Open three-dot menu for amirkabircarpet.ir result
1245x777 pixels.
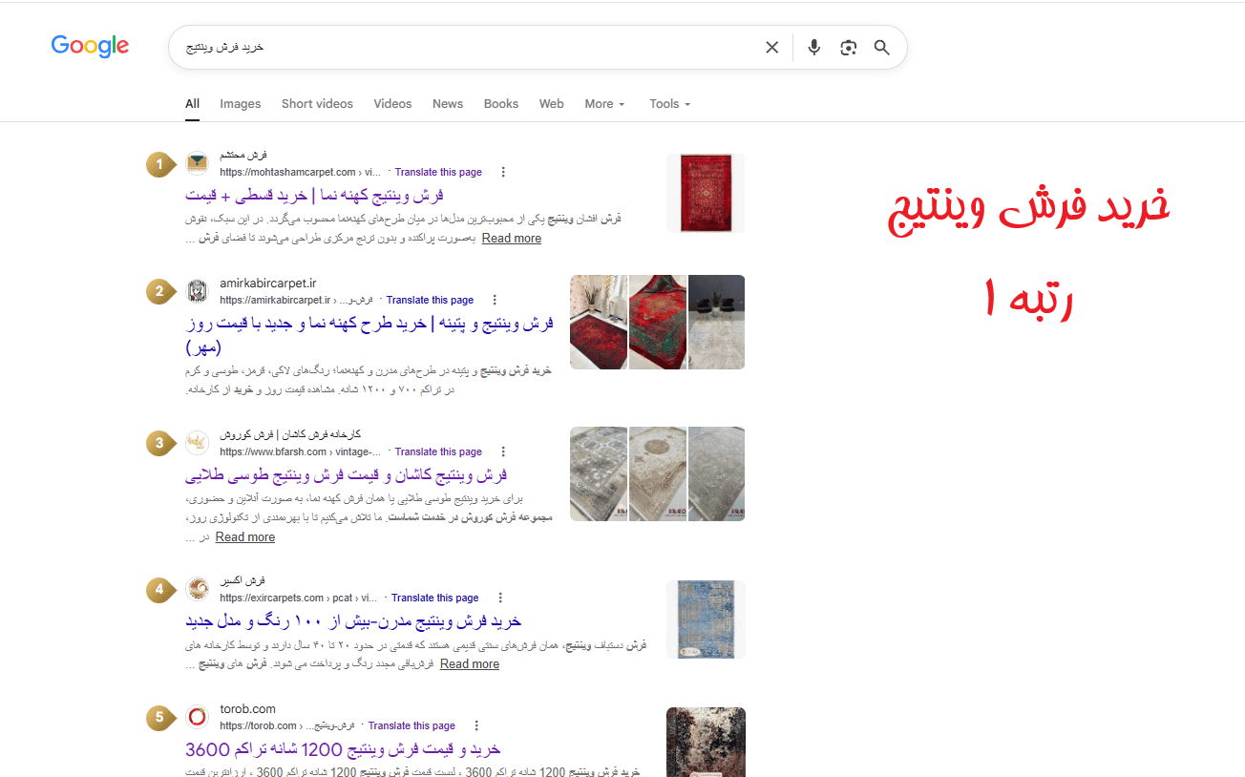495,300
